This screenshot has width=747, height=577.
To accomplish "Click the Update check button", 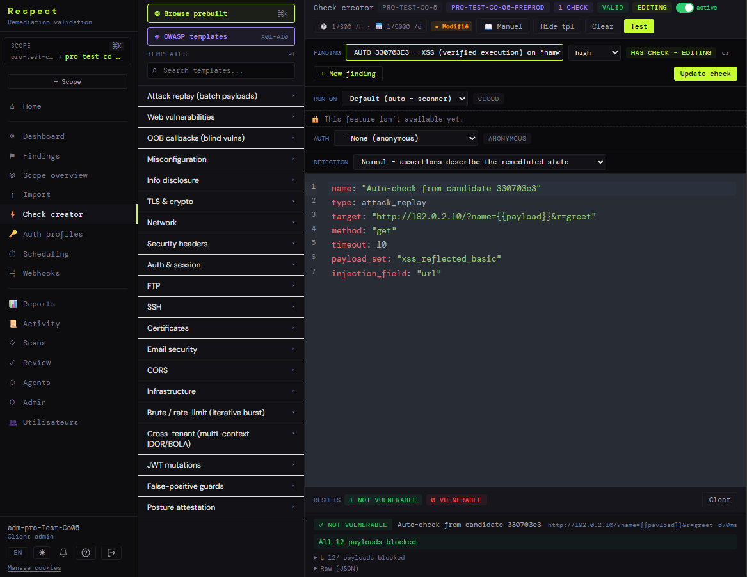I will (705, 74).
